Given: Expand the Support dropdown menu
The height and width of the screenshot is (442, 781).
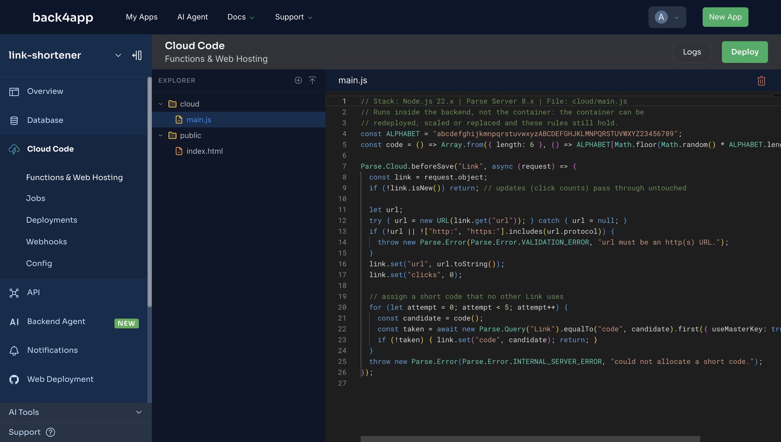Looking at the screenshot, I should [x=293, y=17].
